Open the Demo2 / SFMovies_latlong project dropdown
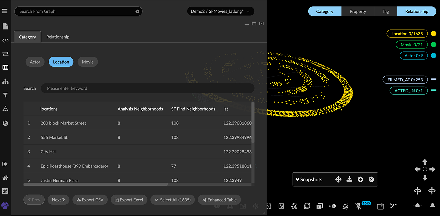The width and height of the screenshot is (440, 216). [x=220, y=11]
